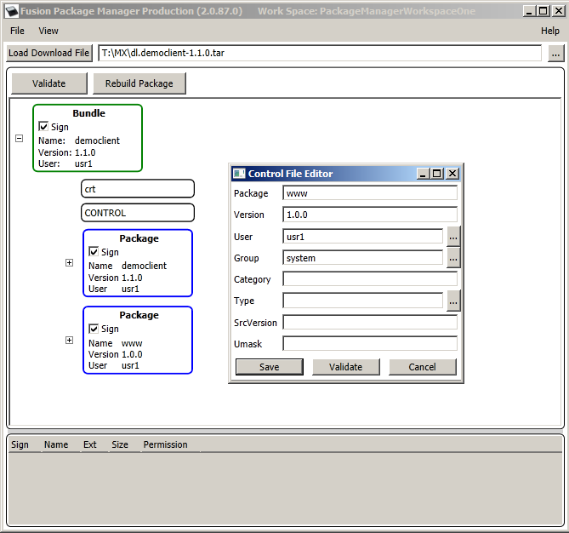Click the Version field showing 1.0.0
The image size is (569, 533).
coord(370,215)
